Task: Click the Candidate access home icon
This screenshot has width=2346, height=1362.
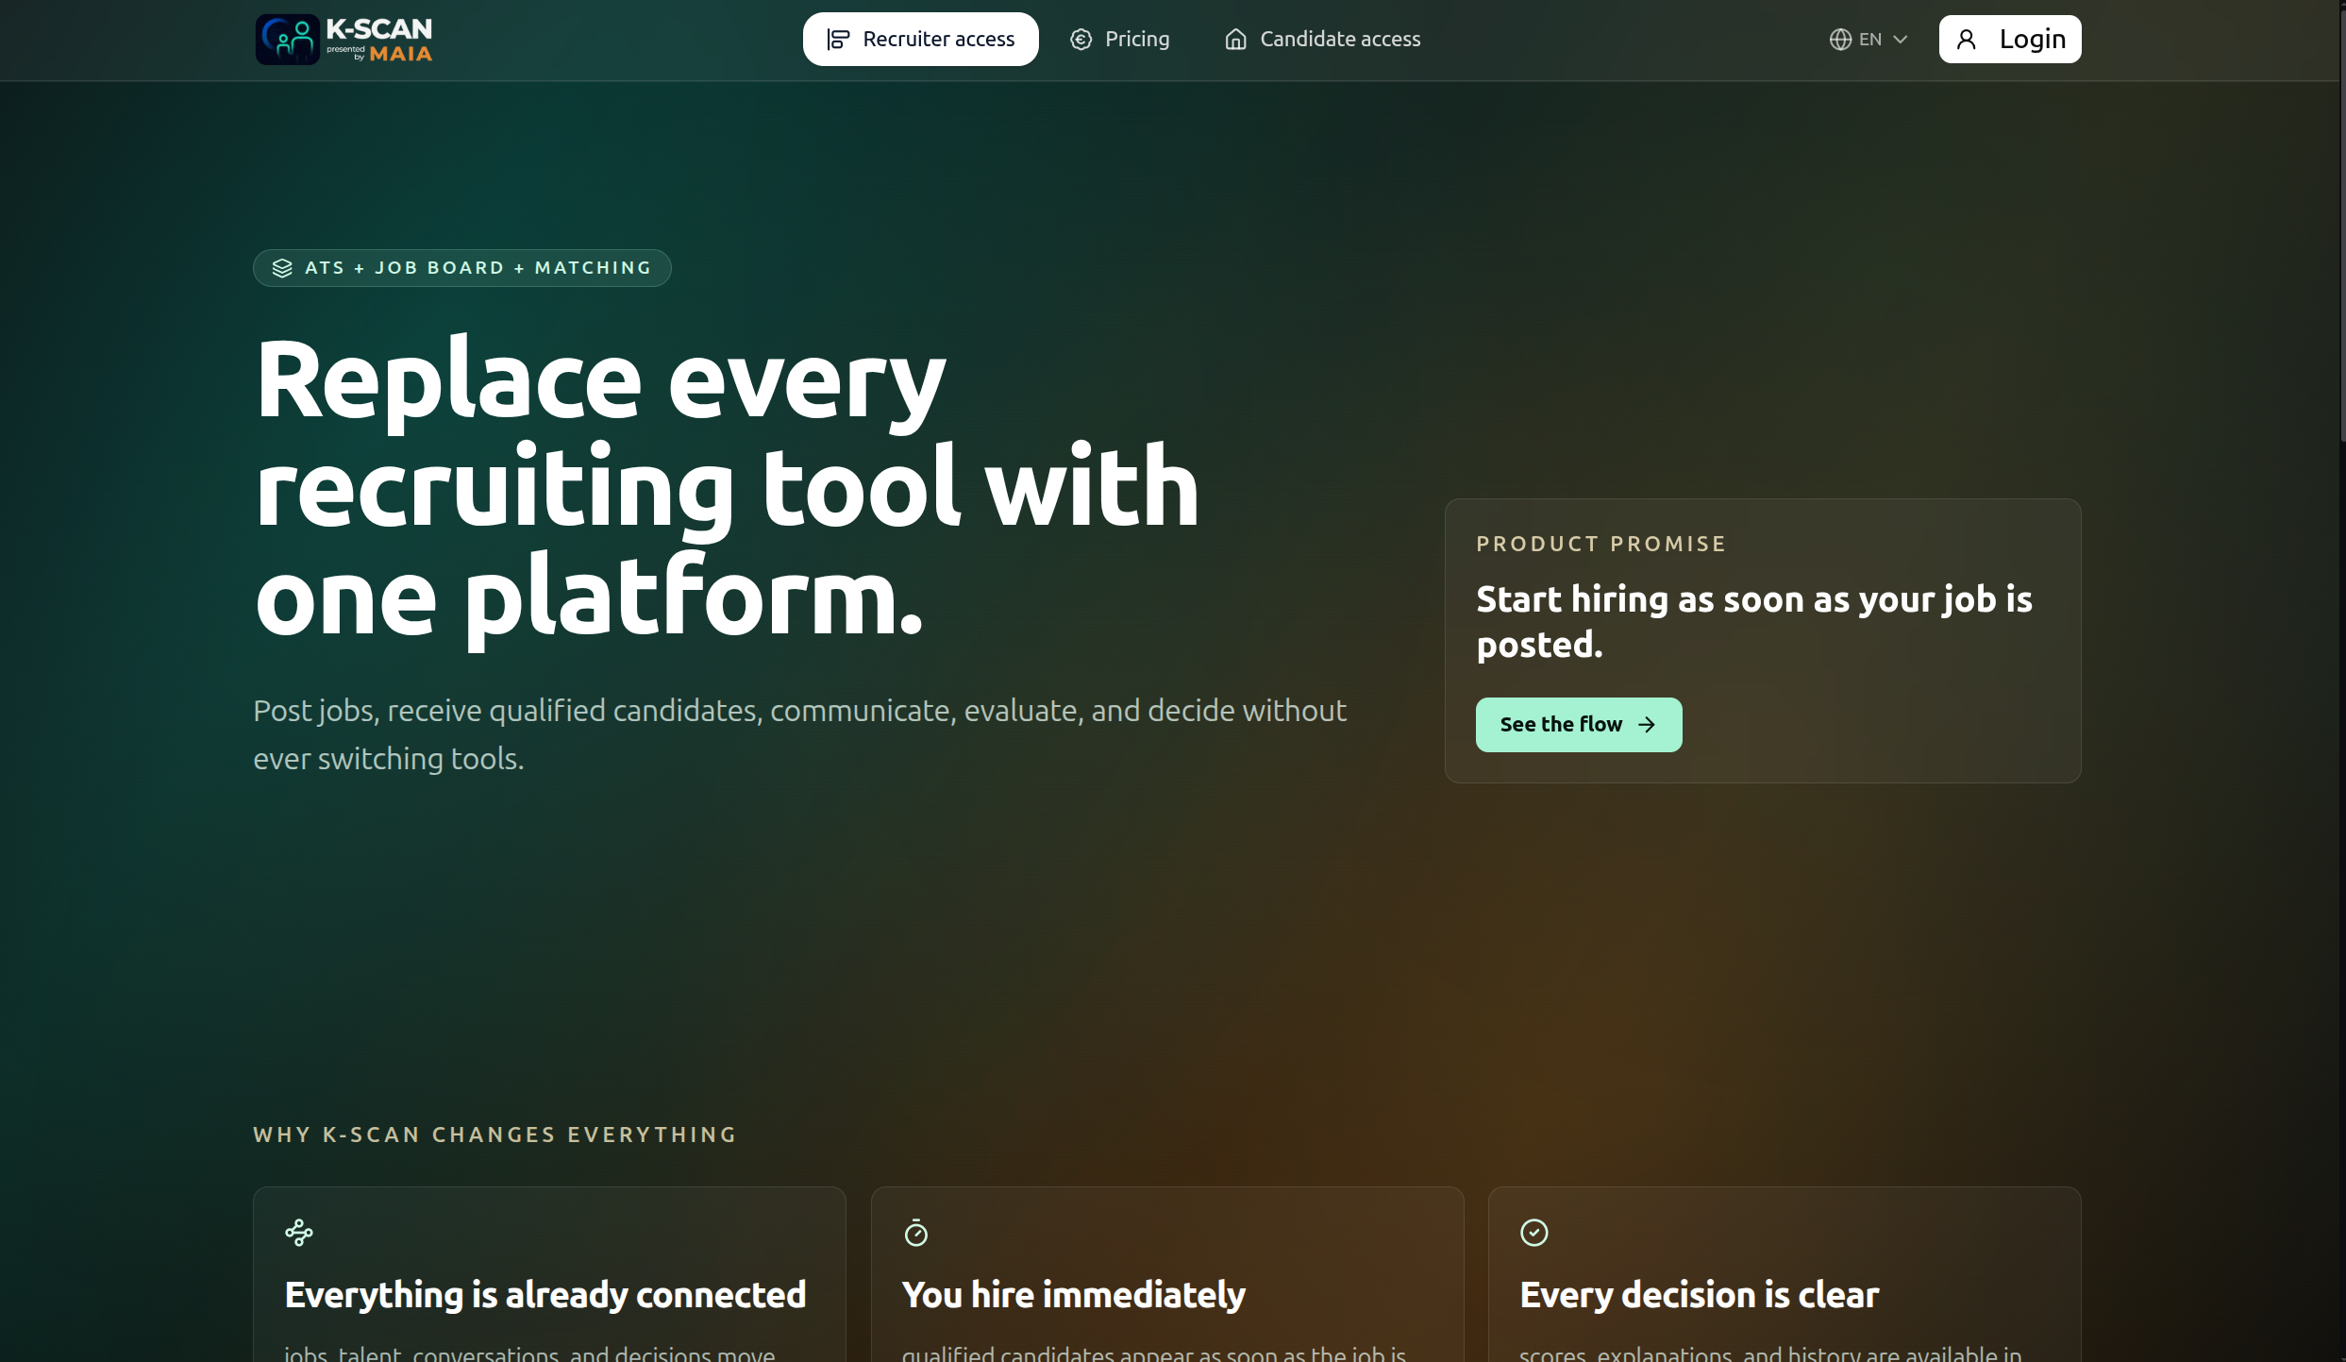Action: 1235,40
